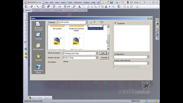The width and height of the screenshot is (183, 103).
Task: Open the Edit menu
Action: [x=51, y=3]
